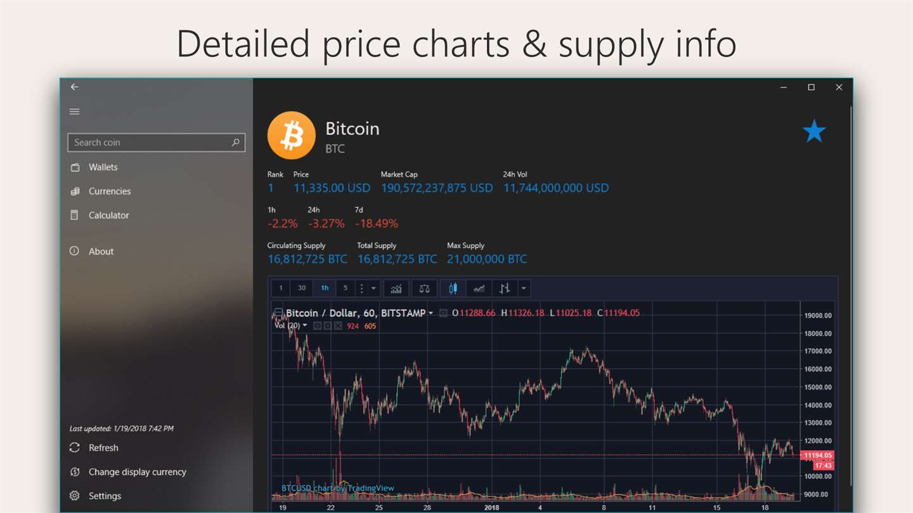Click the back arrow icon
This screenshot has width=913, height=513.
pos(74,87)
